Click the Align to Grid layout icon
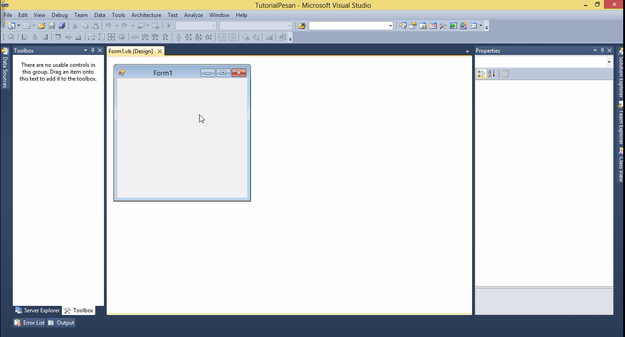Viewport: 625px width, 337px height. [11, 37]
